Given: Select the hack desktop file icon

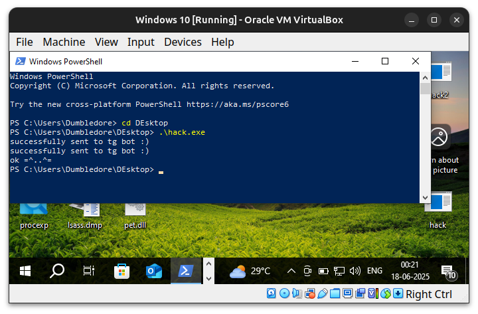Looking at the screenshot, I should 438,211.
